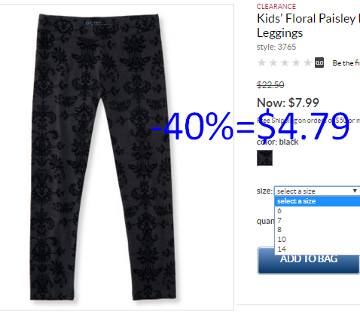The image size is (360, 315).
Task: Choose size 6 from the list
Action: pyautogui.click(x=318, y=211)
